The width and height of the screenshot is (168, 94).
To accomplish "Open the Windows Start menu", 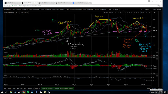I will point(2,92).
